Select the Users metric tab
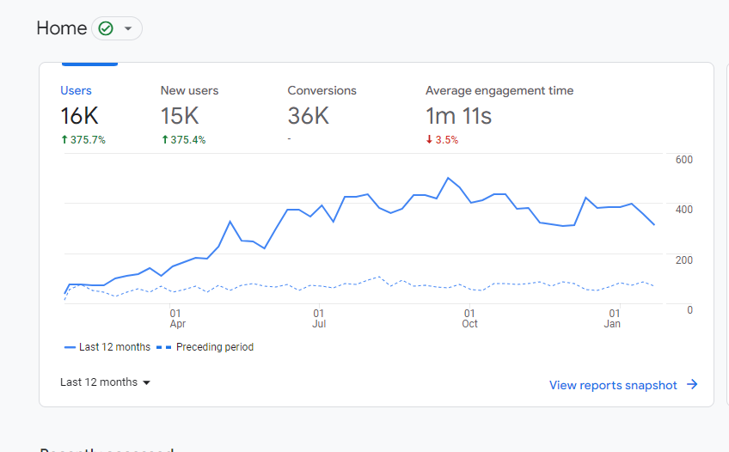The width and height of the screenshot is (729, 452). [x=76, y=90]
